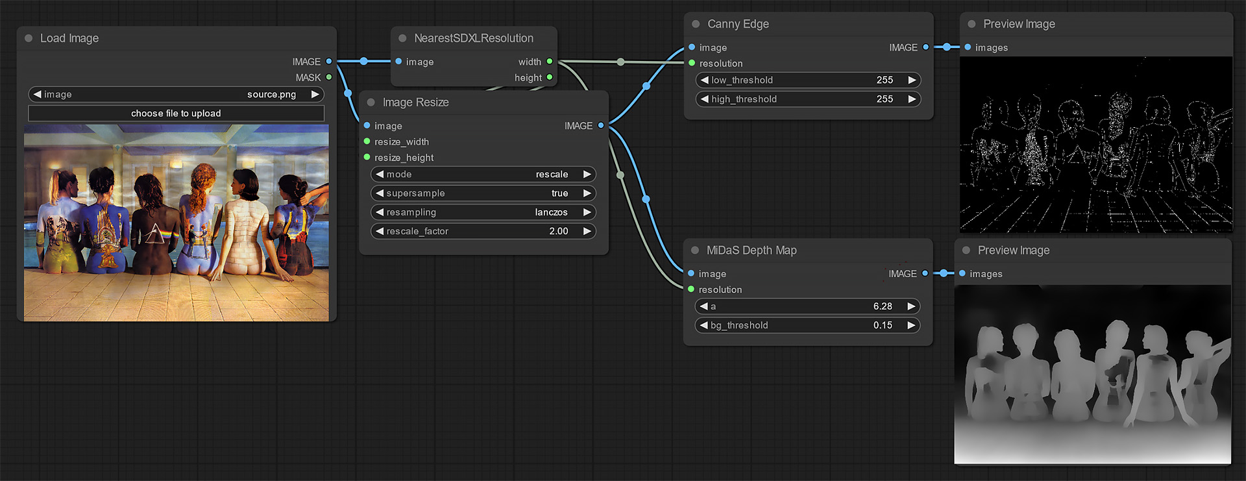Click Canny Edge image input socket
Viewport: 1246px width, 481px height.
click(x=692, y=47)
